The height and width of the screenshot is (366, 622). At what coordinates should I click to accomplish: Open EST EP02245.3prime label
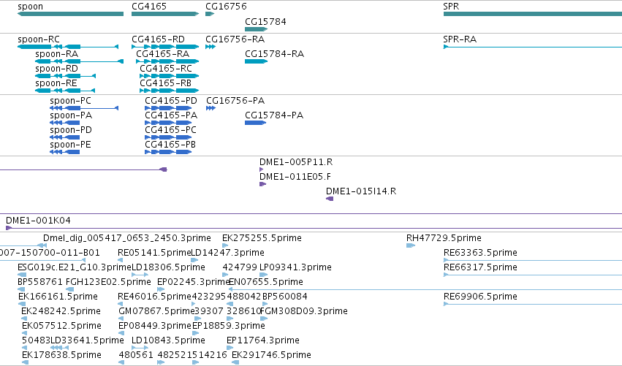[x=194, y=282]
